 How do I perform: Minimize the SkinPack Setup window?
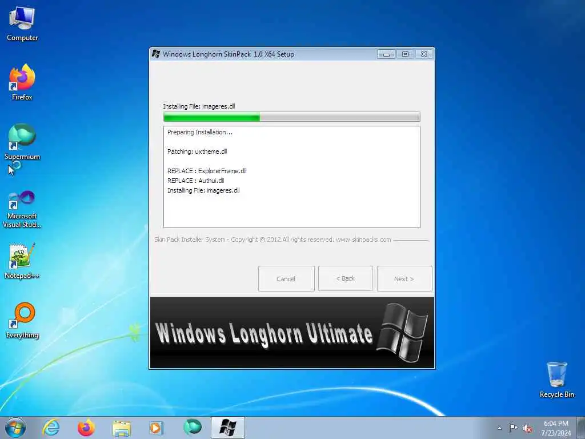[x=386, y=54]
